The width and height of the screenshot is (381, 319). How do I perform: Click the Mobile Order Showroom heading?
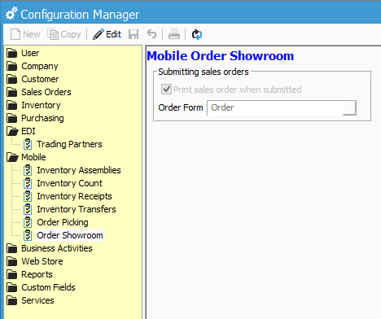[x=221, y=56]
